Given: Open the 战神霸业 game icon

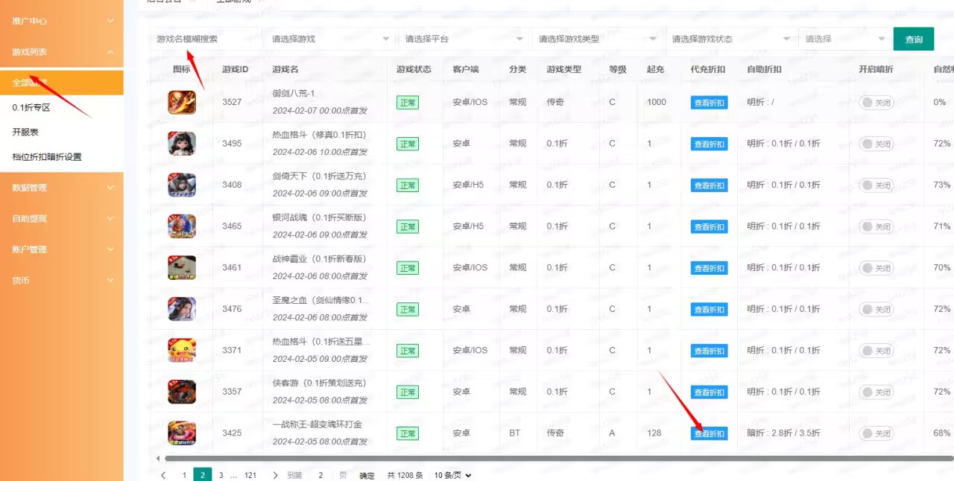Looking at the screenshot, I should coord(182,267).
